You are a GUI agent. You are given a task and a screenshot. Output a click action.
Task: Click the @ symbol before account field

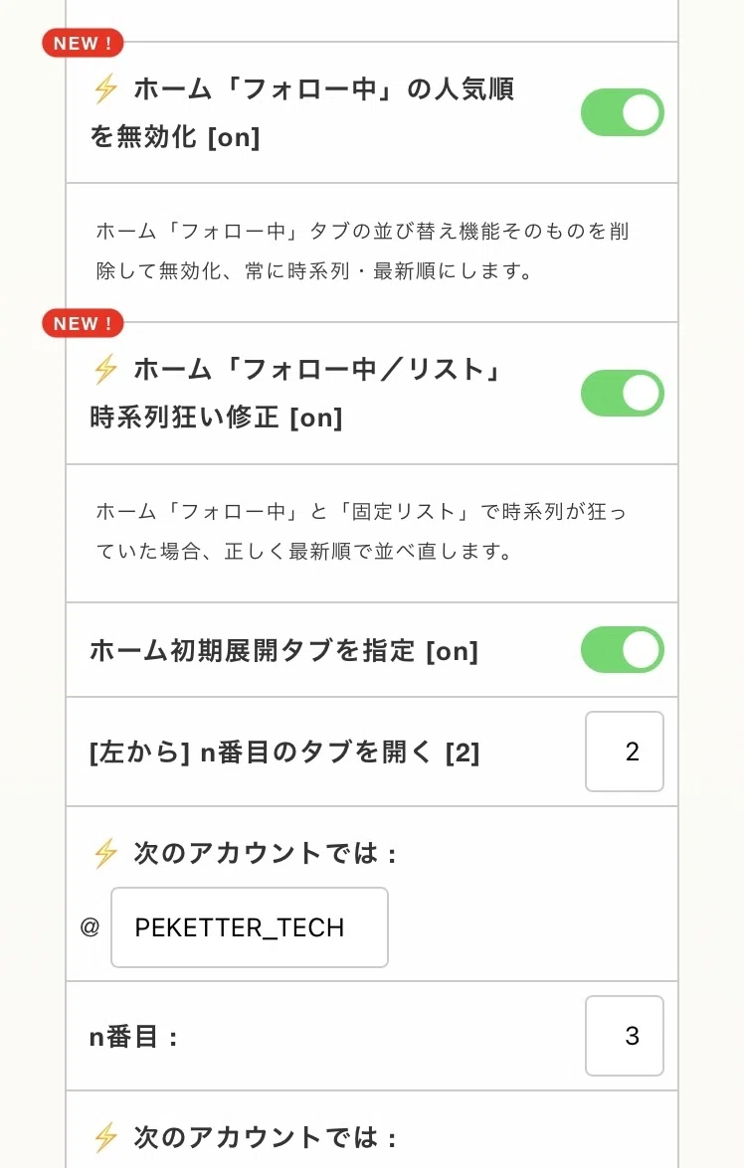(90, 927)
